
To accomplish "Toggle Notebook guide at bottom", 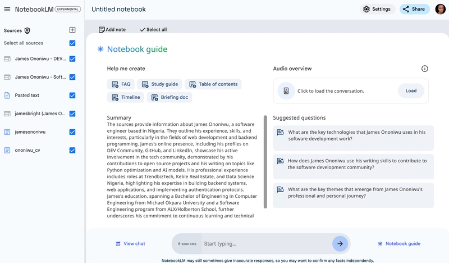I will tap(399, 243).
